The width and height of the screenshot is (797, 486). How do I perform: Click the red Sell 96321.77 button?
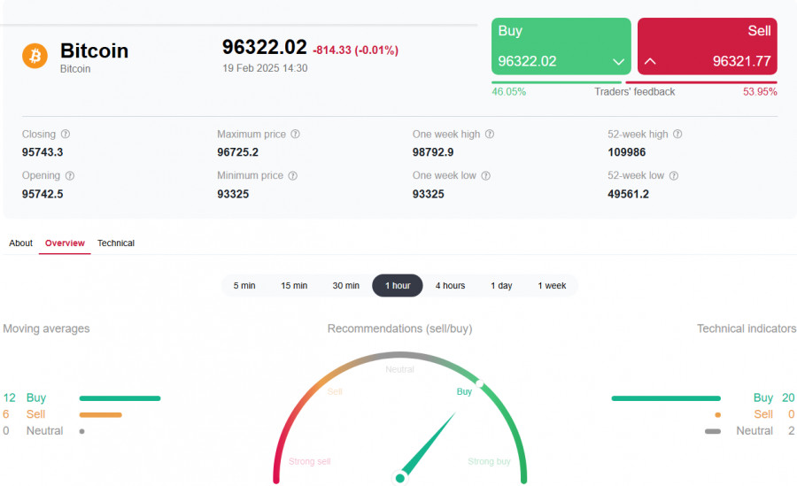click(x=707, y=46)
